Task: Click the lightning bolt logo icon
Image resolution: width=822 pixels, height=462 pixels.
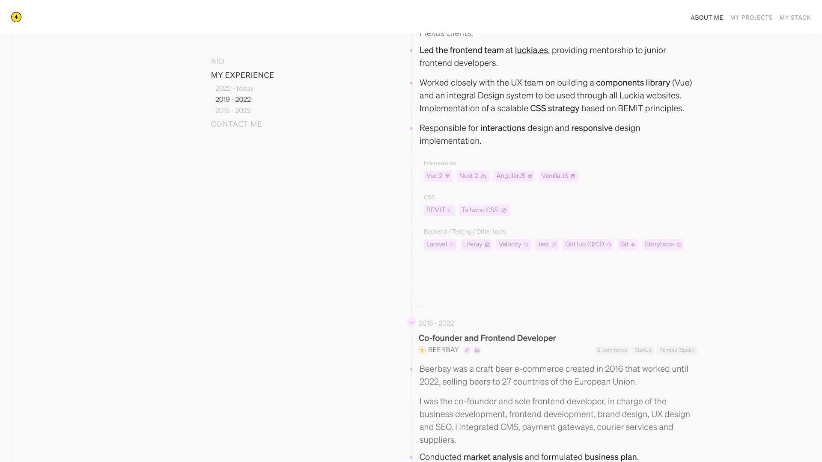Action: [x=16, y=17]
